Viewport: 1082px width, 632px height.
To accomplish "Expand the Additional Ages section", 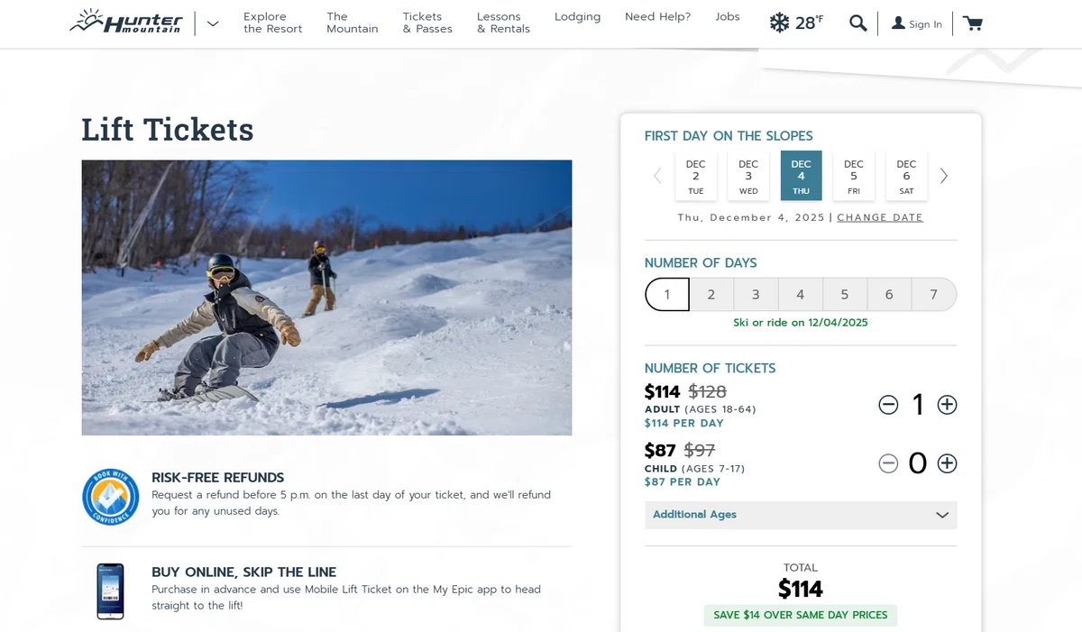I will [801, 515].
